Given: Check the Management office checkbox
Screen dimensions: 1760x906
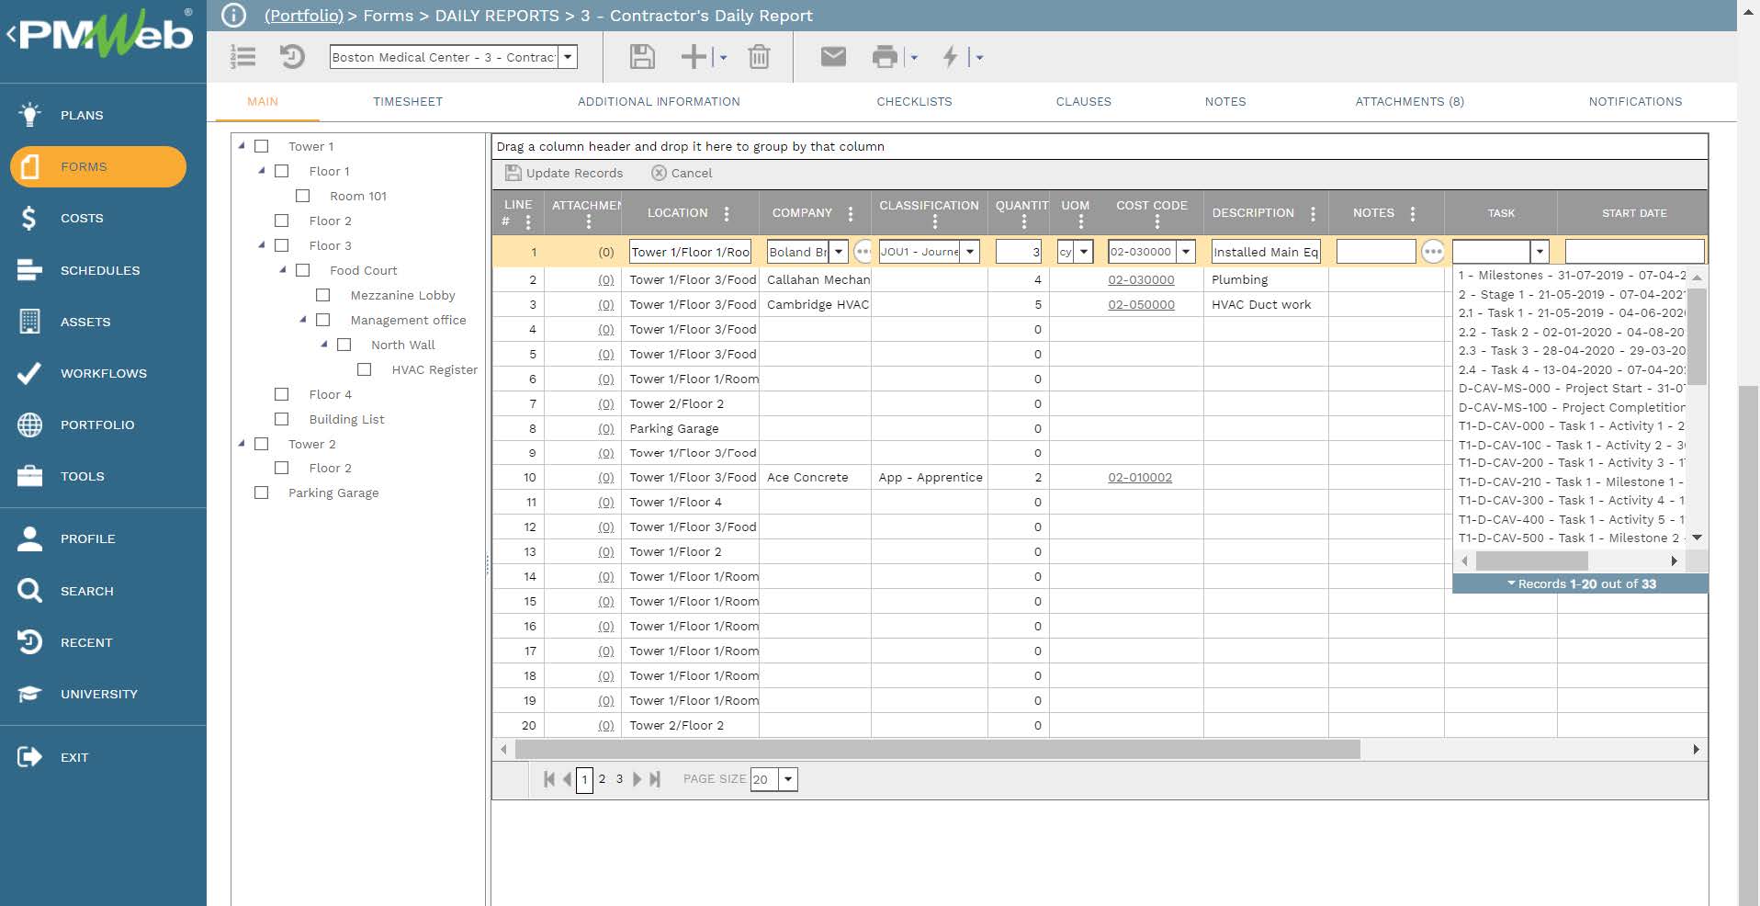Looking at the screenshot, I should pyautogui.click(x=323, y=320).
